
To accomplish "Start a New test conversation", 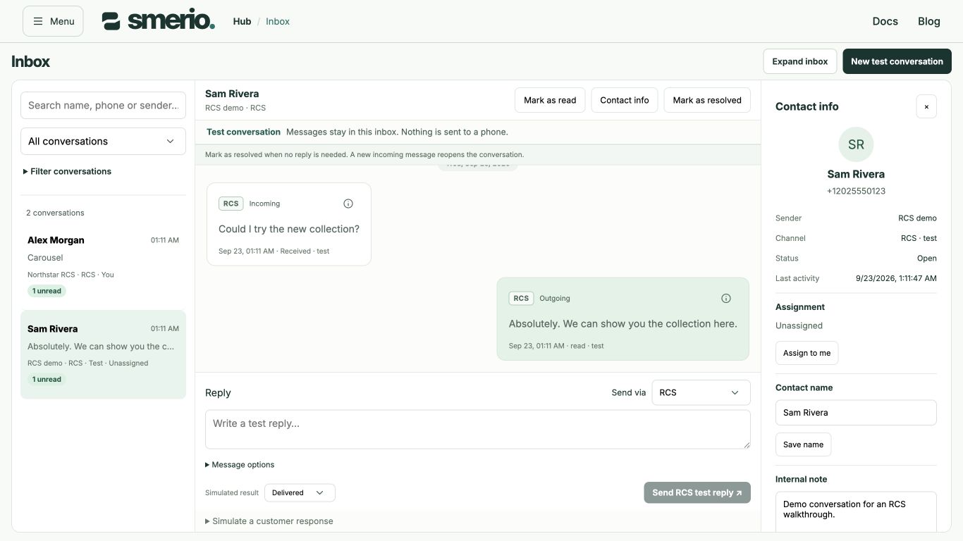I will tap(897, 61).
